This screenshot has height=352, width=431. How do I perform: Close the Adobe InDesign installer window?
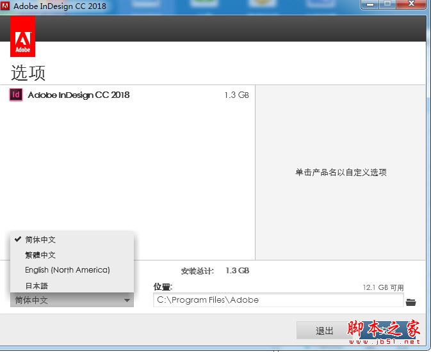coord(411,4)
